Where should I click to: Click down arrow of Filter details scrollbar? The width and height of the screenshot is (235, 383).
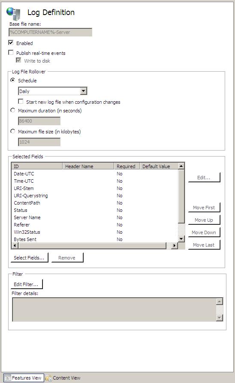pyautogui.click(x=220, y=317)
